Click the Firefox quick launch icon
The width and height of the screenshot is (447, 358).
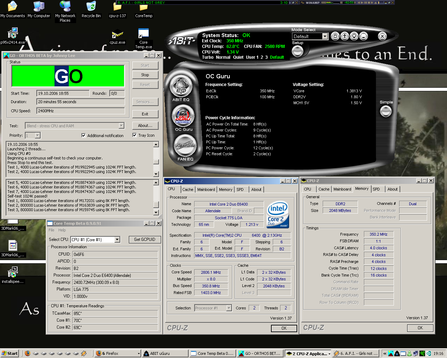[x=28, y=353]
